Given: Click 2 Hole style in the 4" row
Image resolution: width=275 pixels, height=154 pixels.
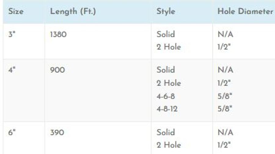Looking at the screenshot, I should pyautogui.click(x=169, y=83).
